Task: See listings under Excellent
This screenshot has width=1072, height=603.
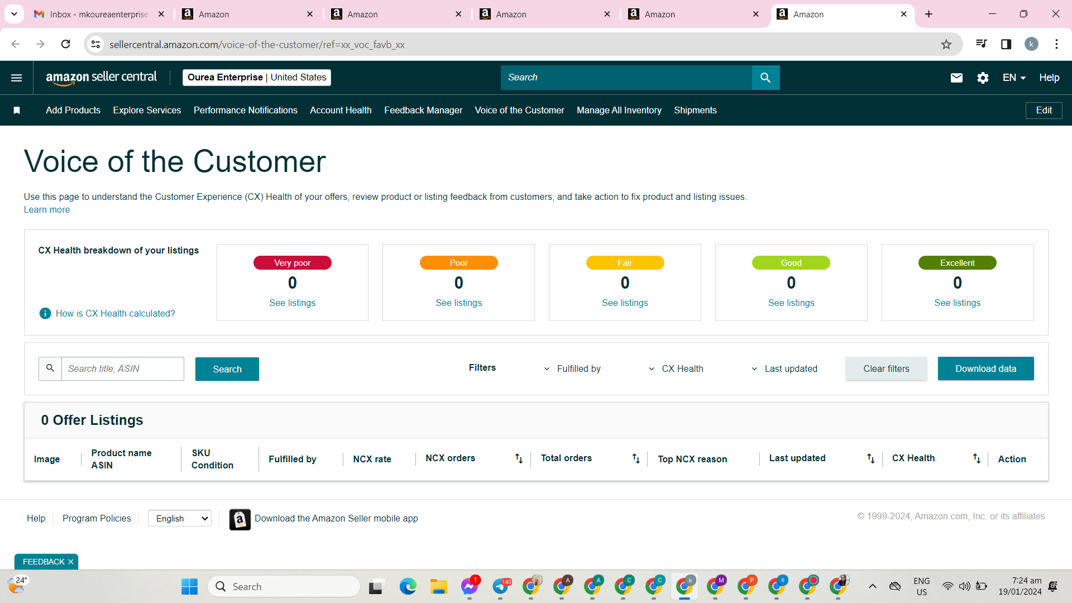Action: (958, 303)
